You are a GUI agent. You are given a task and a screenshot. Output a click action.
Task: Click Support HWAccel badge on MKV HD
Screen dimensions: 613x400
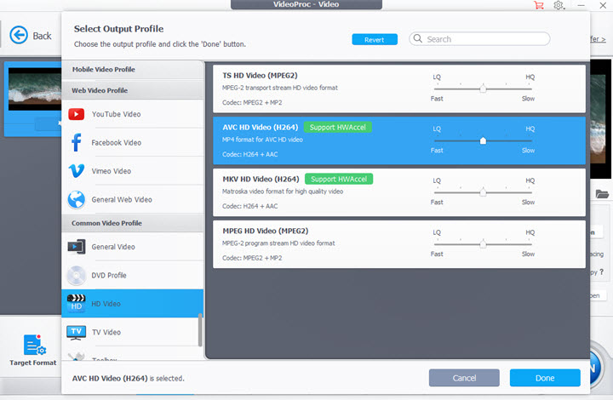tap(339, 179)
